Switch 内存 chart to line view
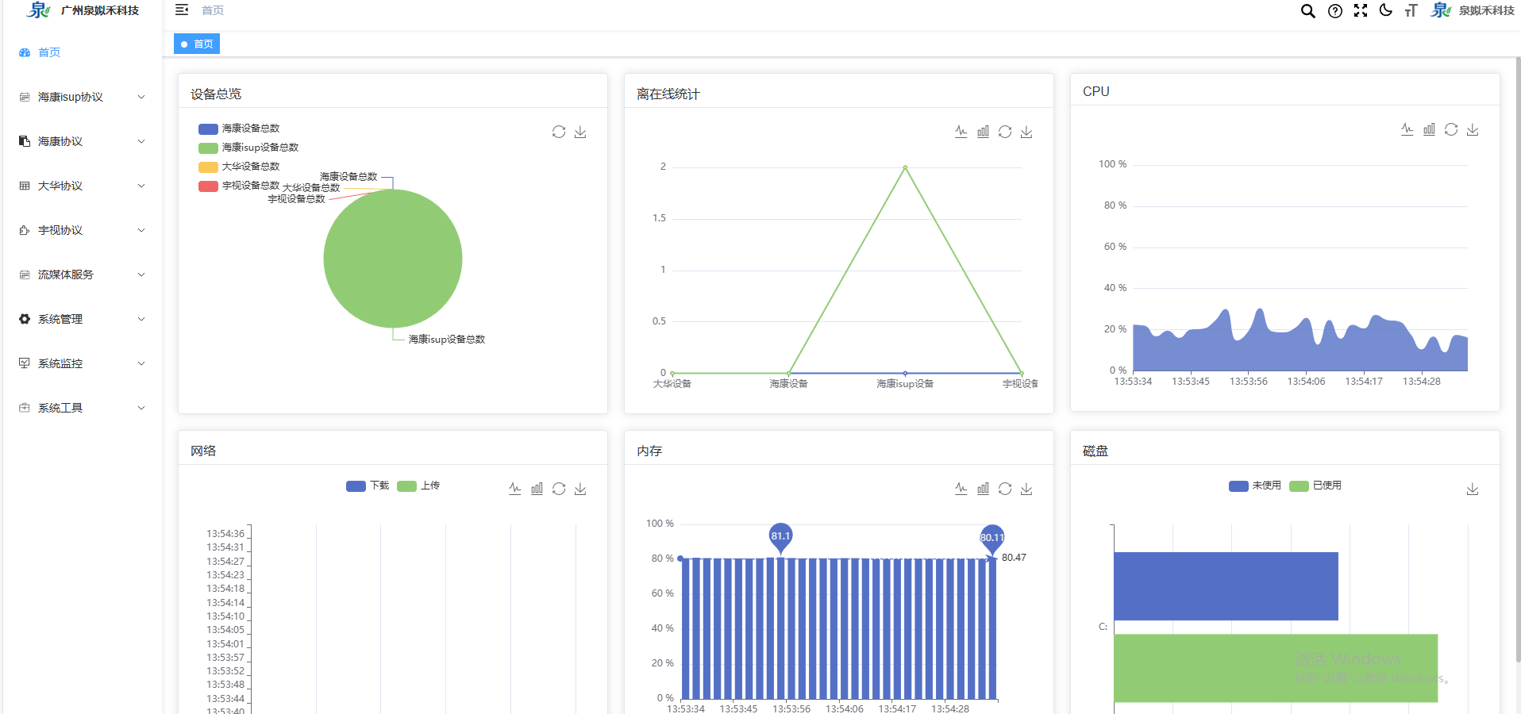Screen dimensions: 1521x714 tap(961, 489)
